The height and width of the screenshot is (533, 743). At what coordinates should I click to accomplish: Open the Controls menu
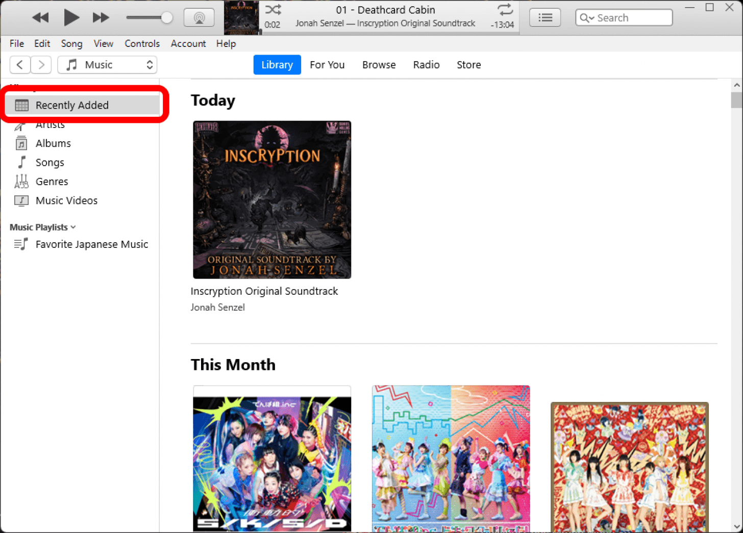142,44
